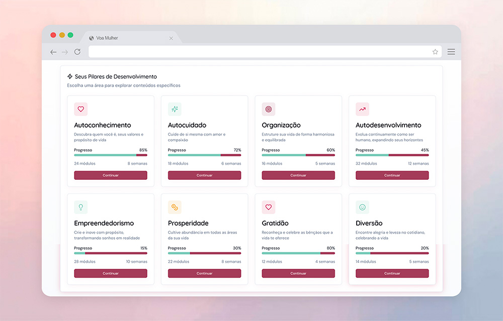Click the heart icon on Gratidão card
The width and height of the screenshot is (503, 321).
pyautogui.click(x=269, y=207)
